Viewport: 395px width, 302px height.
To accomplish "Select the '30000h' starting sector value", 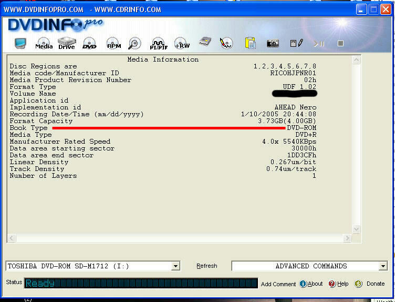I will pos(304,148).
